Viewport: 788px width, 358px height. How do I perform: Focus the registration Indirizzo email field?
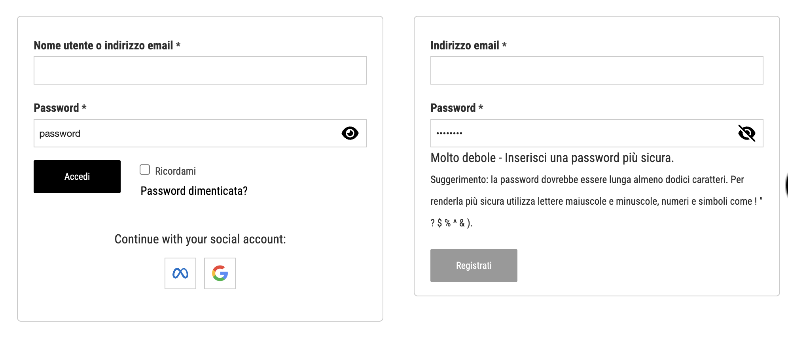597,70
